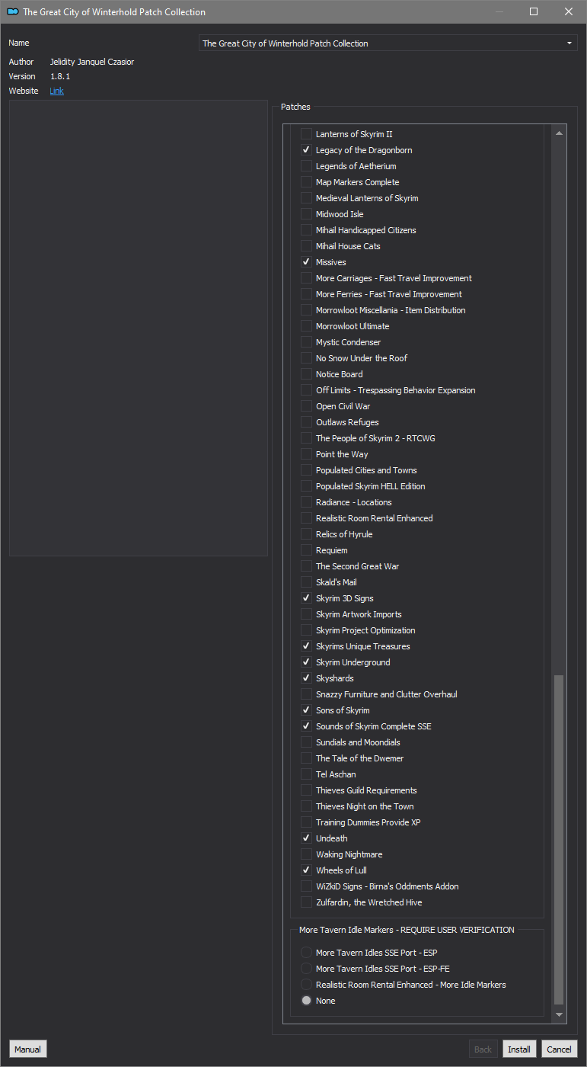Open the Website Link
This screenshot has width=587, height=1067.
click(56, 91)
